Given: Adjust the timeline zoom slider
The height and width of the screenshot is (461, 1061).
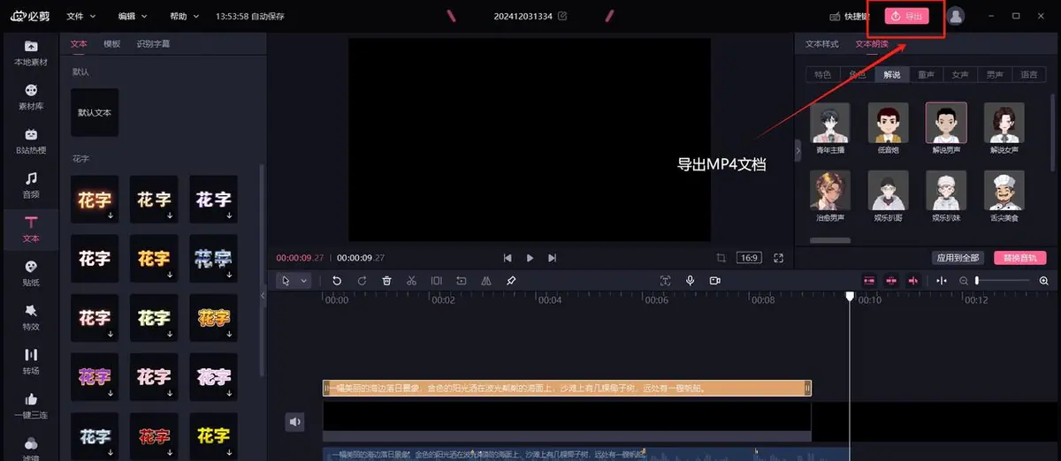Looking at the screenshot, I should (1004, 281).
